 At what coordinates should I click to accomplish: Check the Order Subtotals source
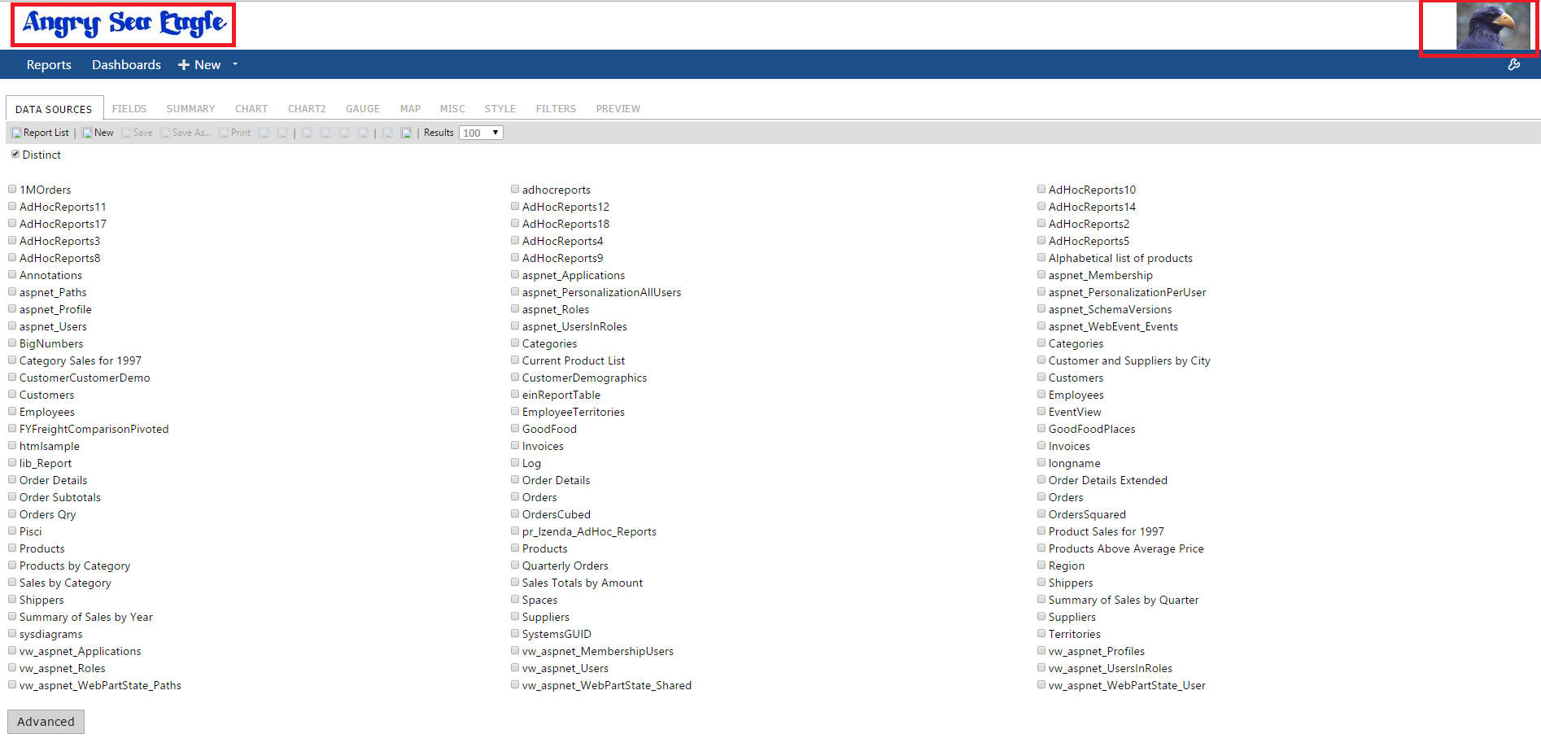(13, 496)
